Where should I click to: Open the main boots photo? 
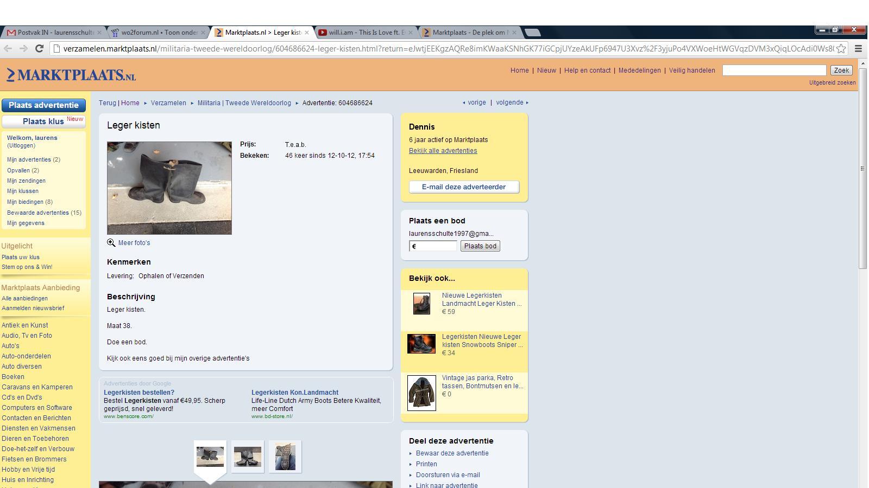169,188
